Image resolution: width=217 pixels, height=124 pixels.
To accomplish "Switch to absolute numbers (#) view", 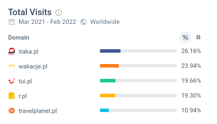I will 198,37.
